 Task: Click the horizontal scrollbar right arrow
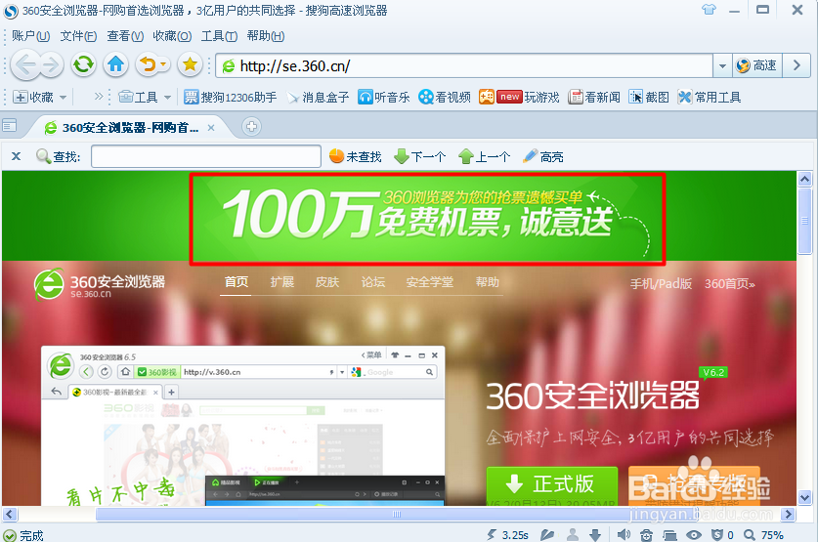coord(788,514)
